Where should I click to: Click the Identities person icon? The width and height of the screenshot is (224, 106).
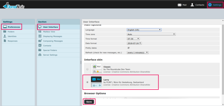pos(5,36)
